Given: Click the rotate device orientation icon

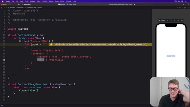Looking at the screenshot, I should coord(175,21).
